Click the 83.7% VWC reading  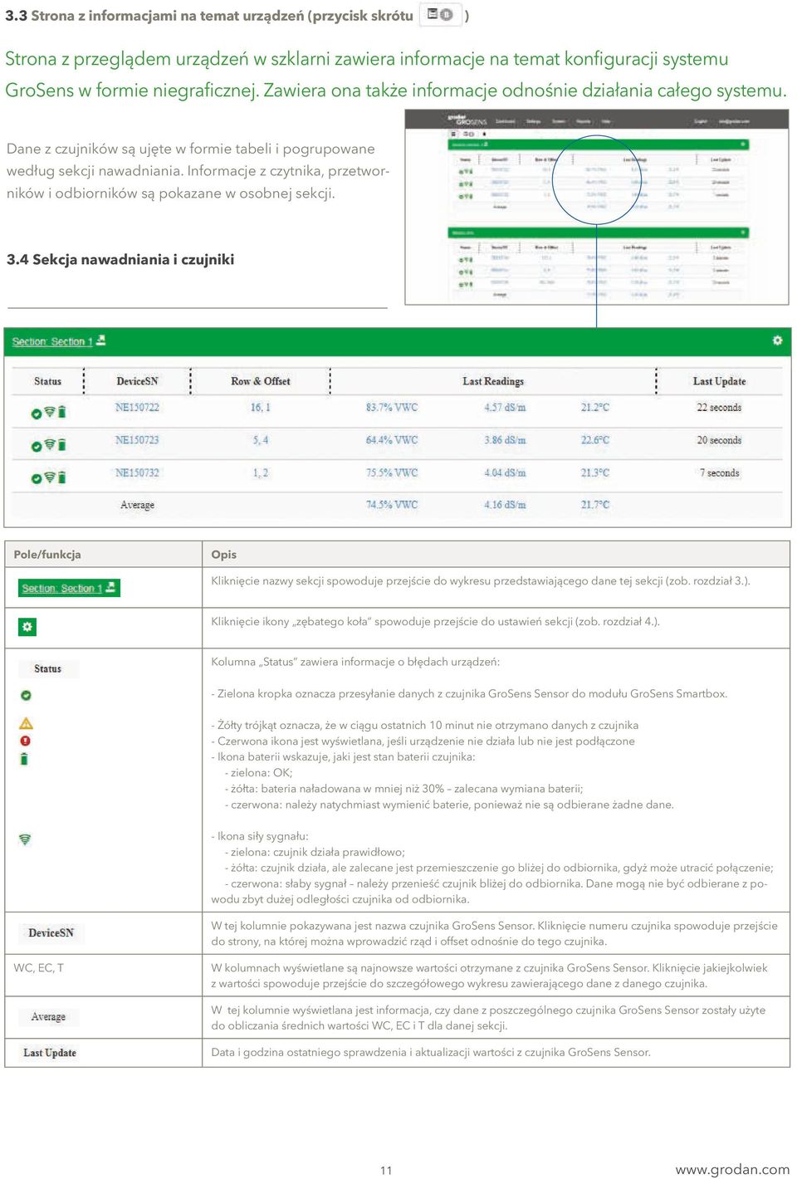point(392,408)
